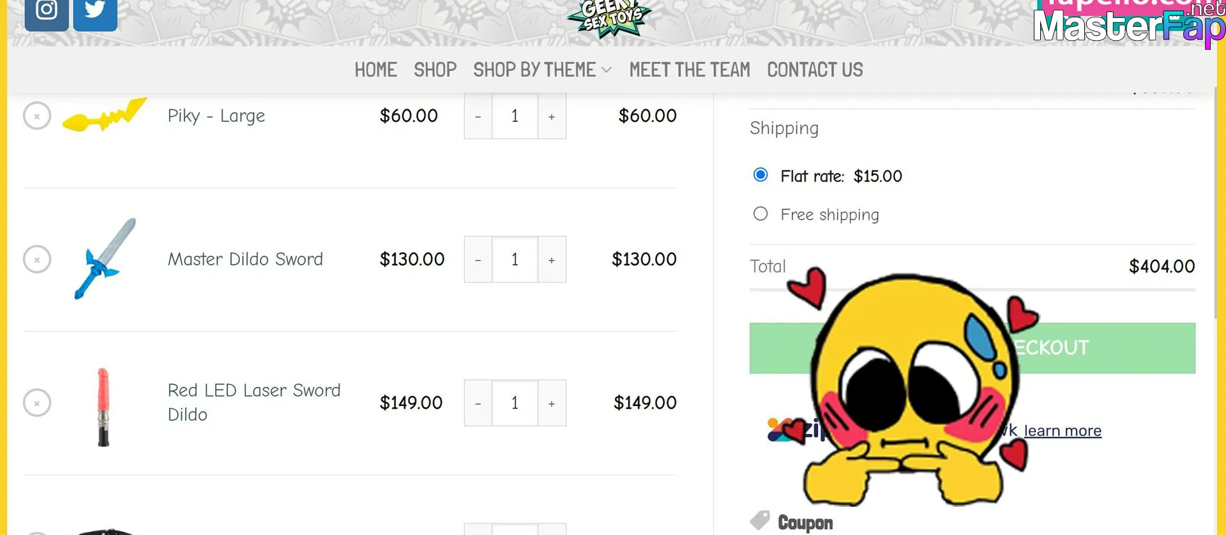The height and width of the screenshot is (535, 1226).
Task: Go to the Home menu item
Action: pos(375,70)
